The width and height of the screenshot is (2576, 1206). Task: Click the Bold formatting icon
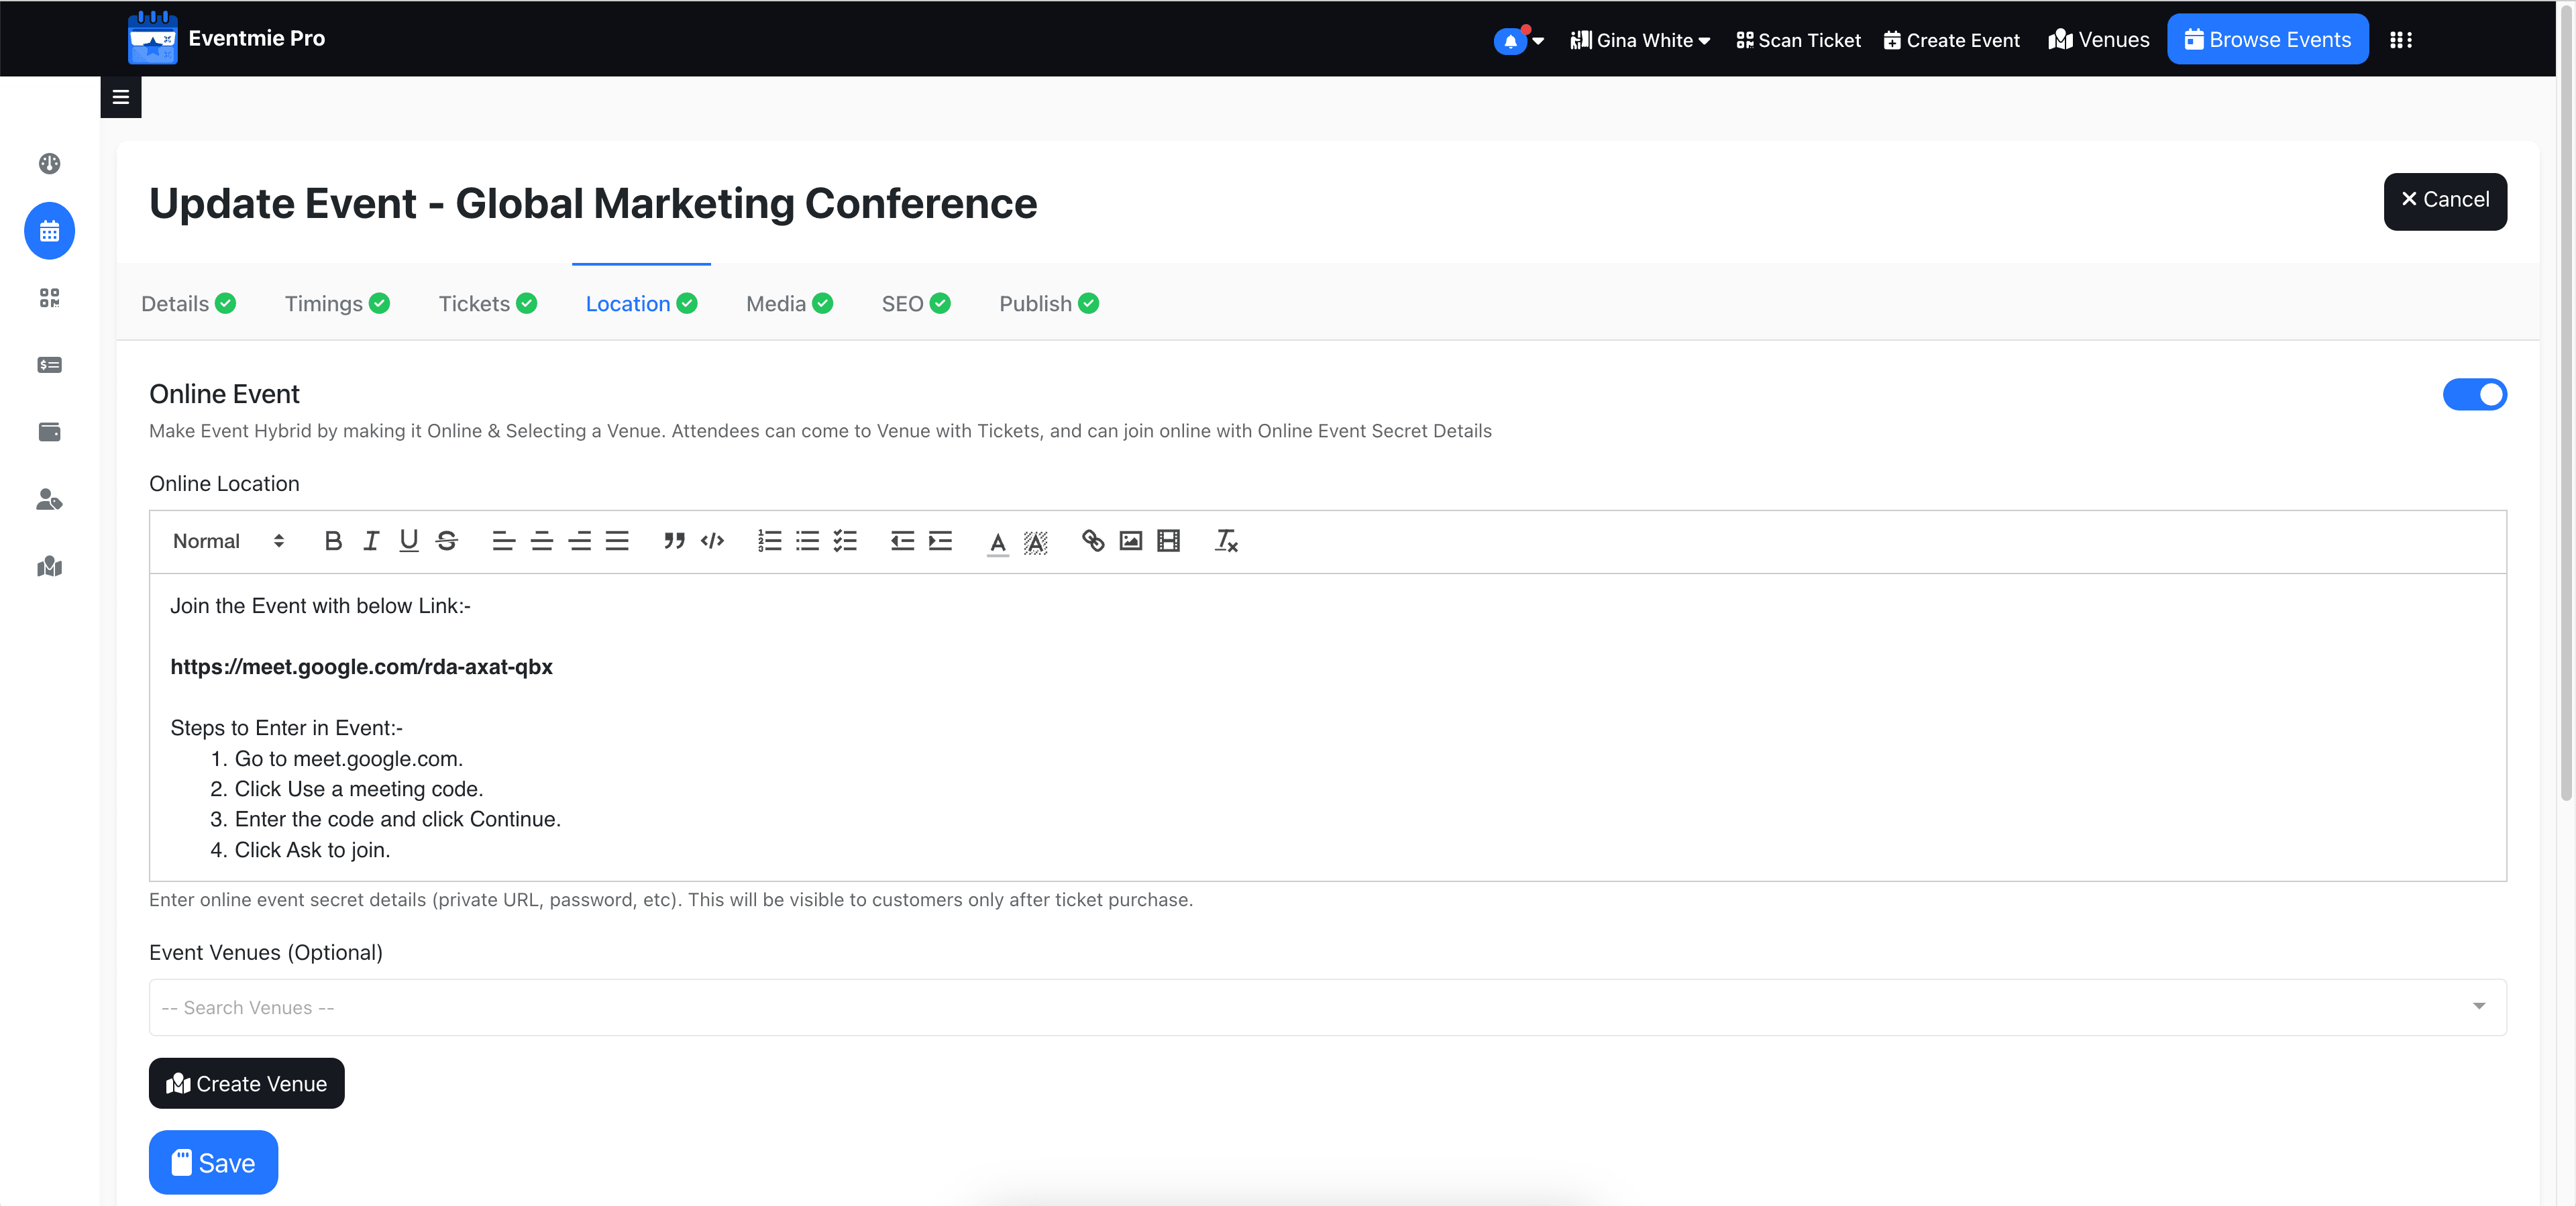(x=333, y=541)
